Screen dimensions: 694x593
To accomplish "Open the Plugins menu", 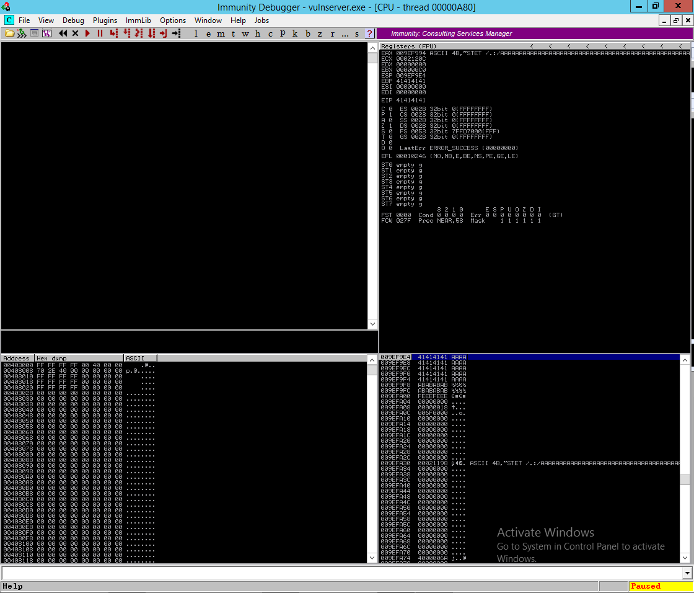I will tap(105, 20).
